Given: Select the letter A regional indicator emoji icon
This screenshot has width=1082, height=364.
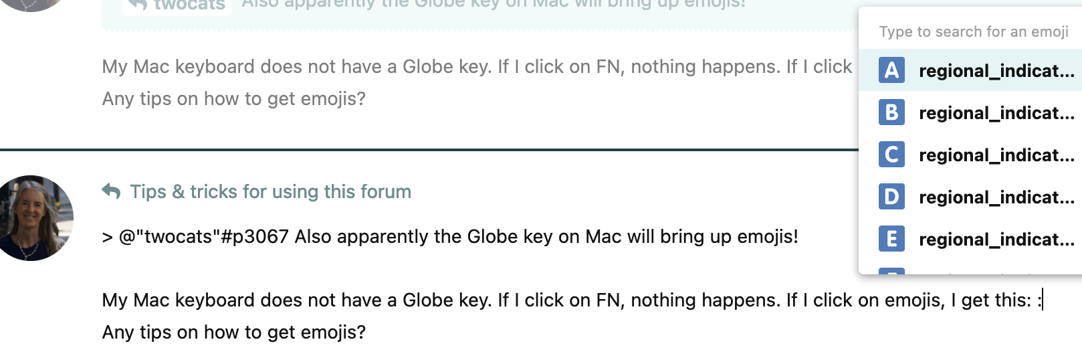Looking at the screenshot, I should point(891,70).
